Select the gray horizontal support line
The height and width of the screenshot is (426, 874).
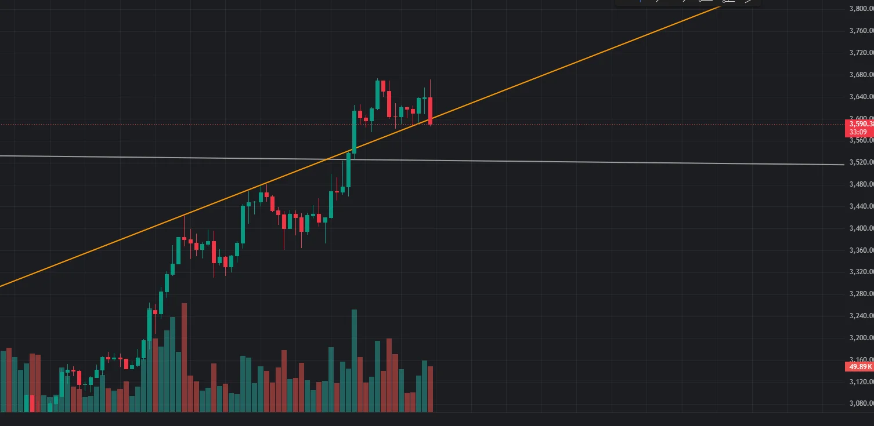point(580,162)
